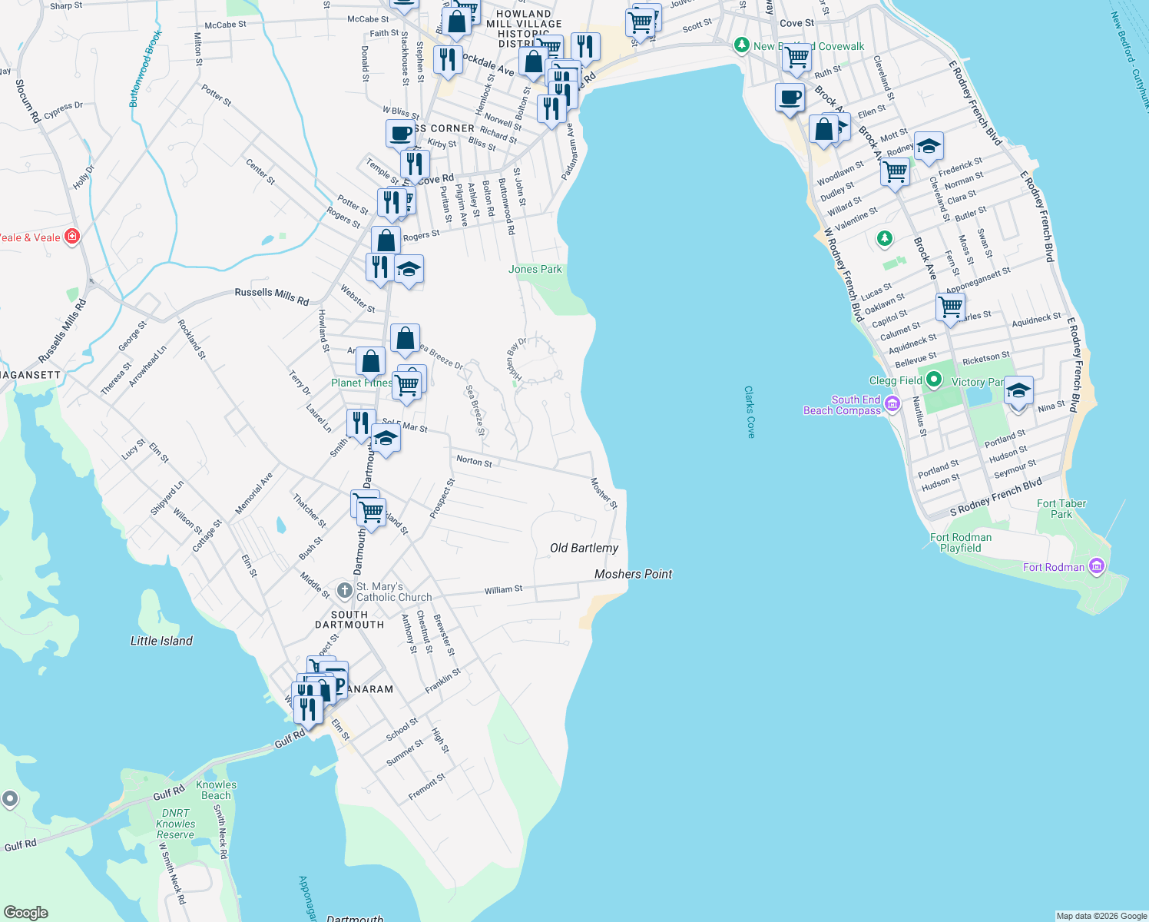Click the church icon at St. Mary's Catholic Church
Viewport: 1149px width, 922px height.
(344, 591)
